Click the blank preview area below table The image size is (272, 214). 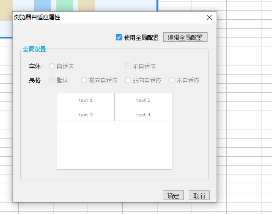(x=115, y=145)
